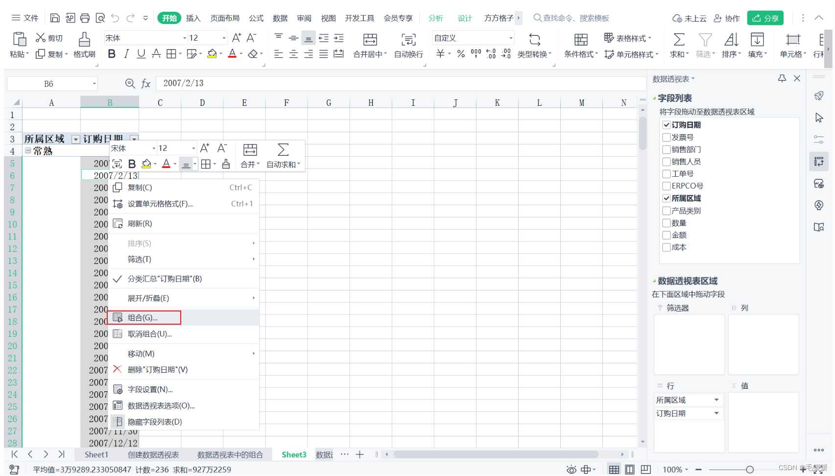Open the 所属区域 filter dropdown in cell A3
Screen dimensions: 835x476
[x=75, y=140]
